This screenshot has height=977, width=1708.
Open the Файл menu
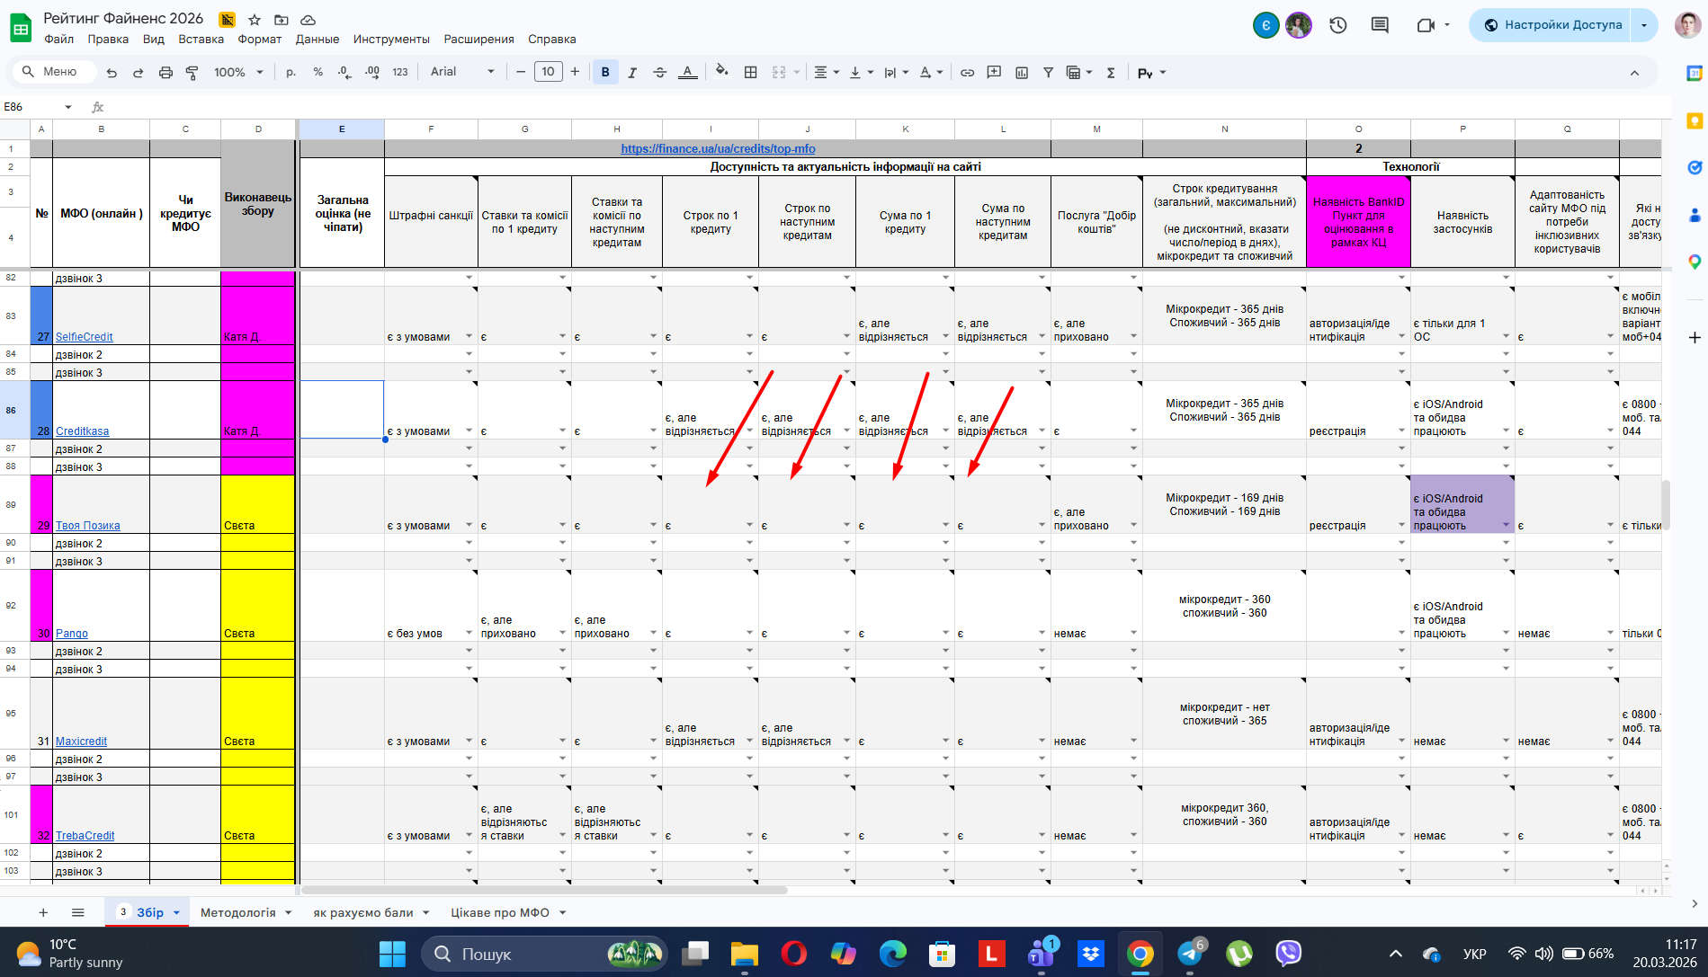(x=59, y=39)
